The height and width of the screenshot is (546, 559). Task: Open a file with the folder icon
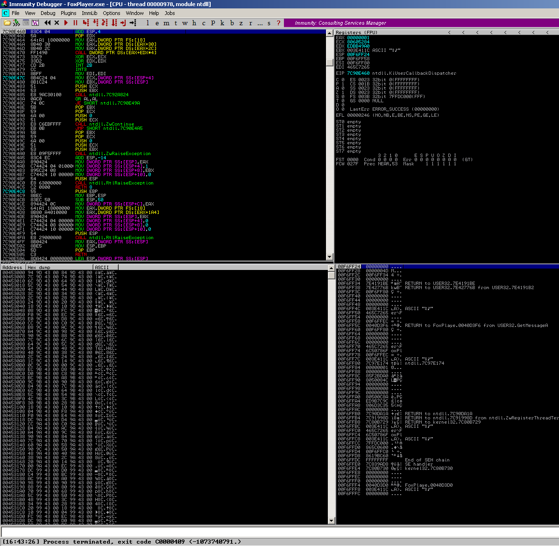point(7,23)
